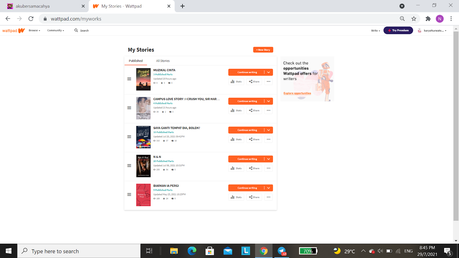Open more options for CAMPUS LOVE STORY
The height and width of the screenshot is (258, 459).
pyautogui.click(x=269, y=110)
